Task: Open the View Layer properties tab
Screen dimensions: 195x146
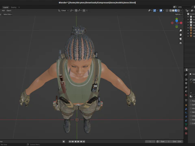Action: 186,87
